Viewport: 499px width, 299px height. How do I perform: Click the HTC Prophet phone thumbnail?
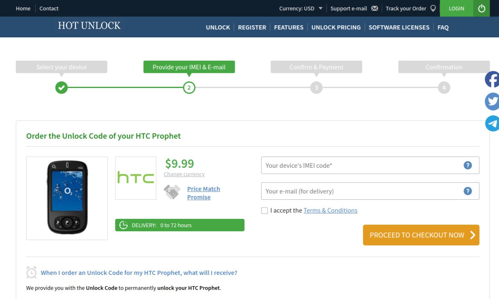pos(67,198)
